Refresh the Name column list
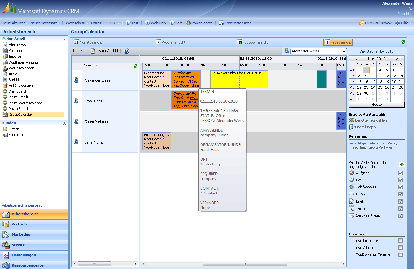The width and height of the screenshot is (414, 269). point(136,66)
